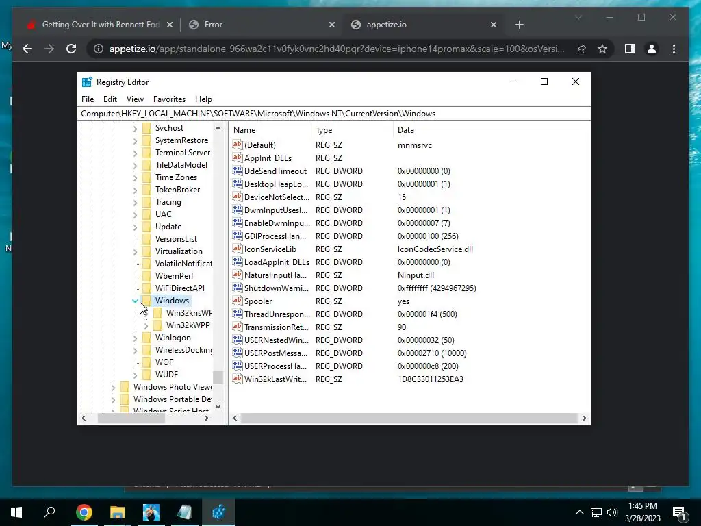
Task: Open File Explorer from taskbar
Action: point(118,512)
